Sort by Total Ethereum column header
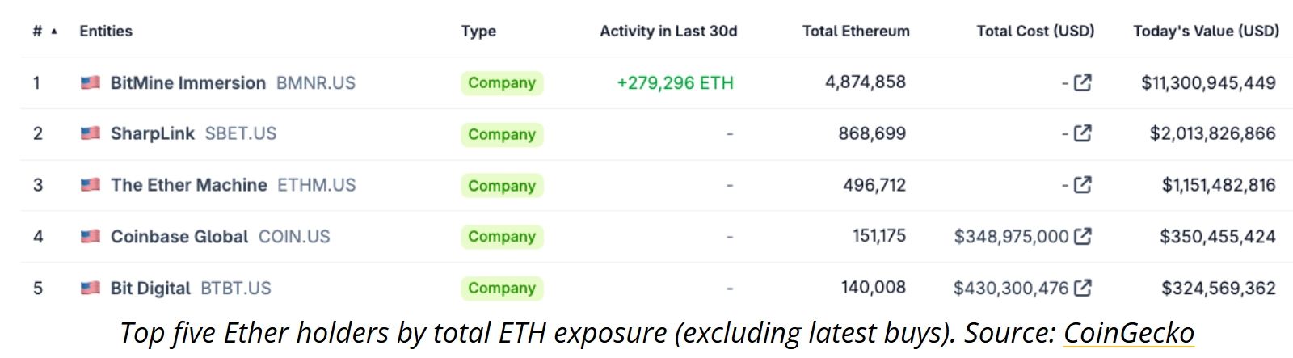The image size is (1293, 358). [x=855, y=32]
